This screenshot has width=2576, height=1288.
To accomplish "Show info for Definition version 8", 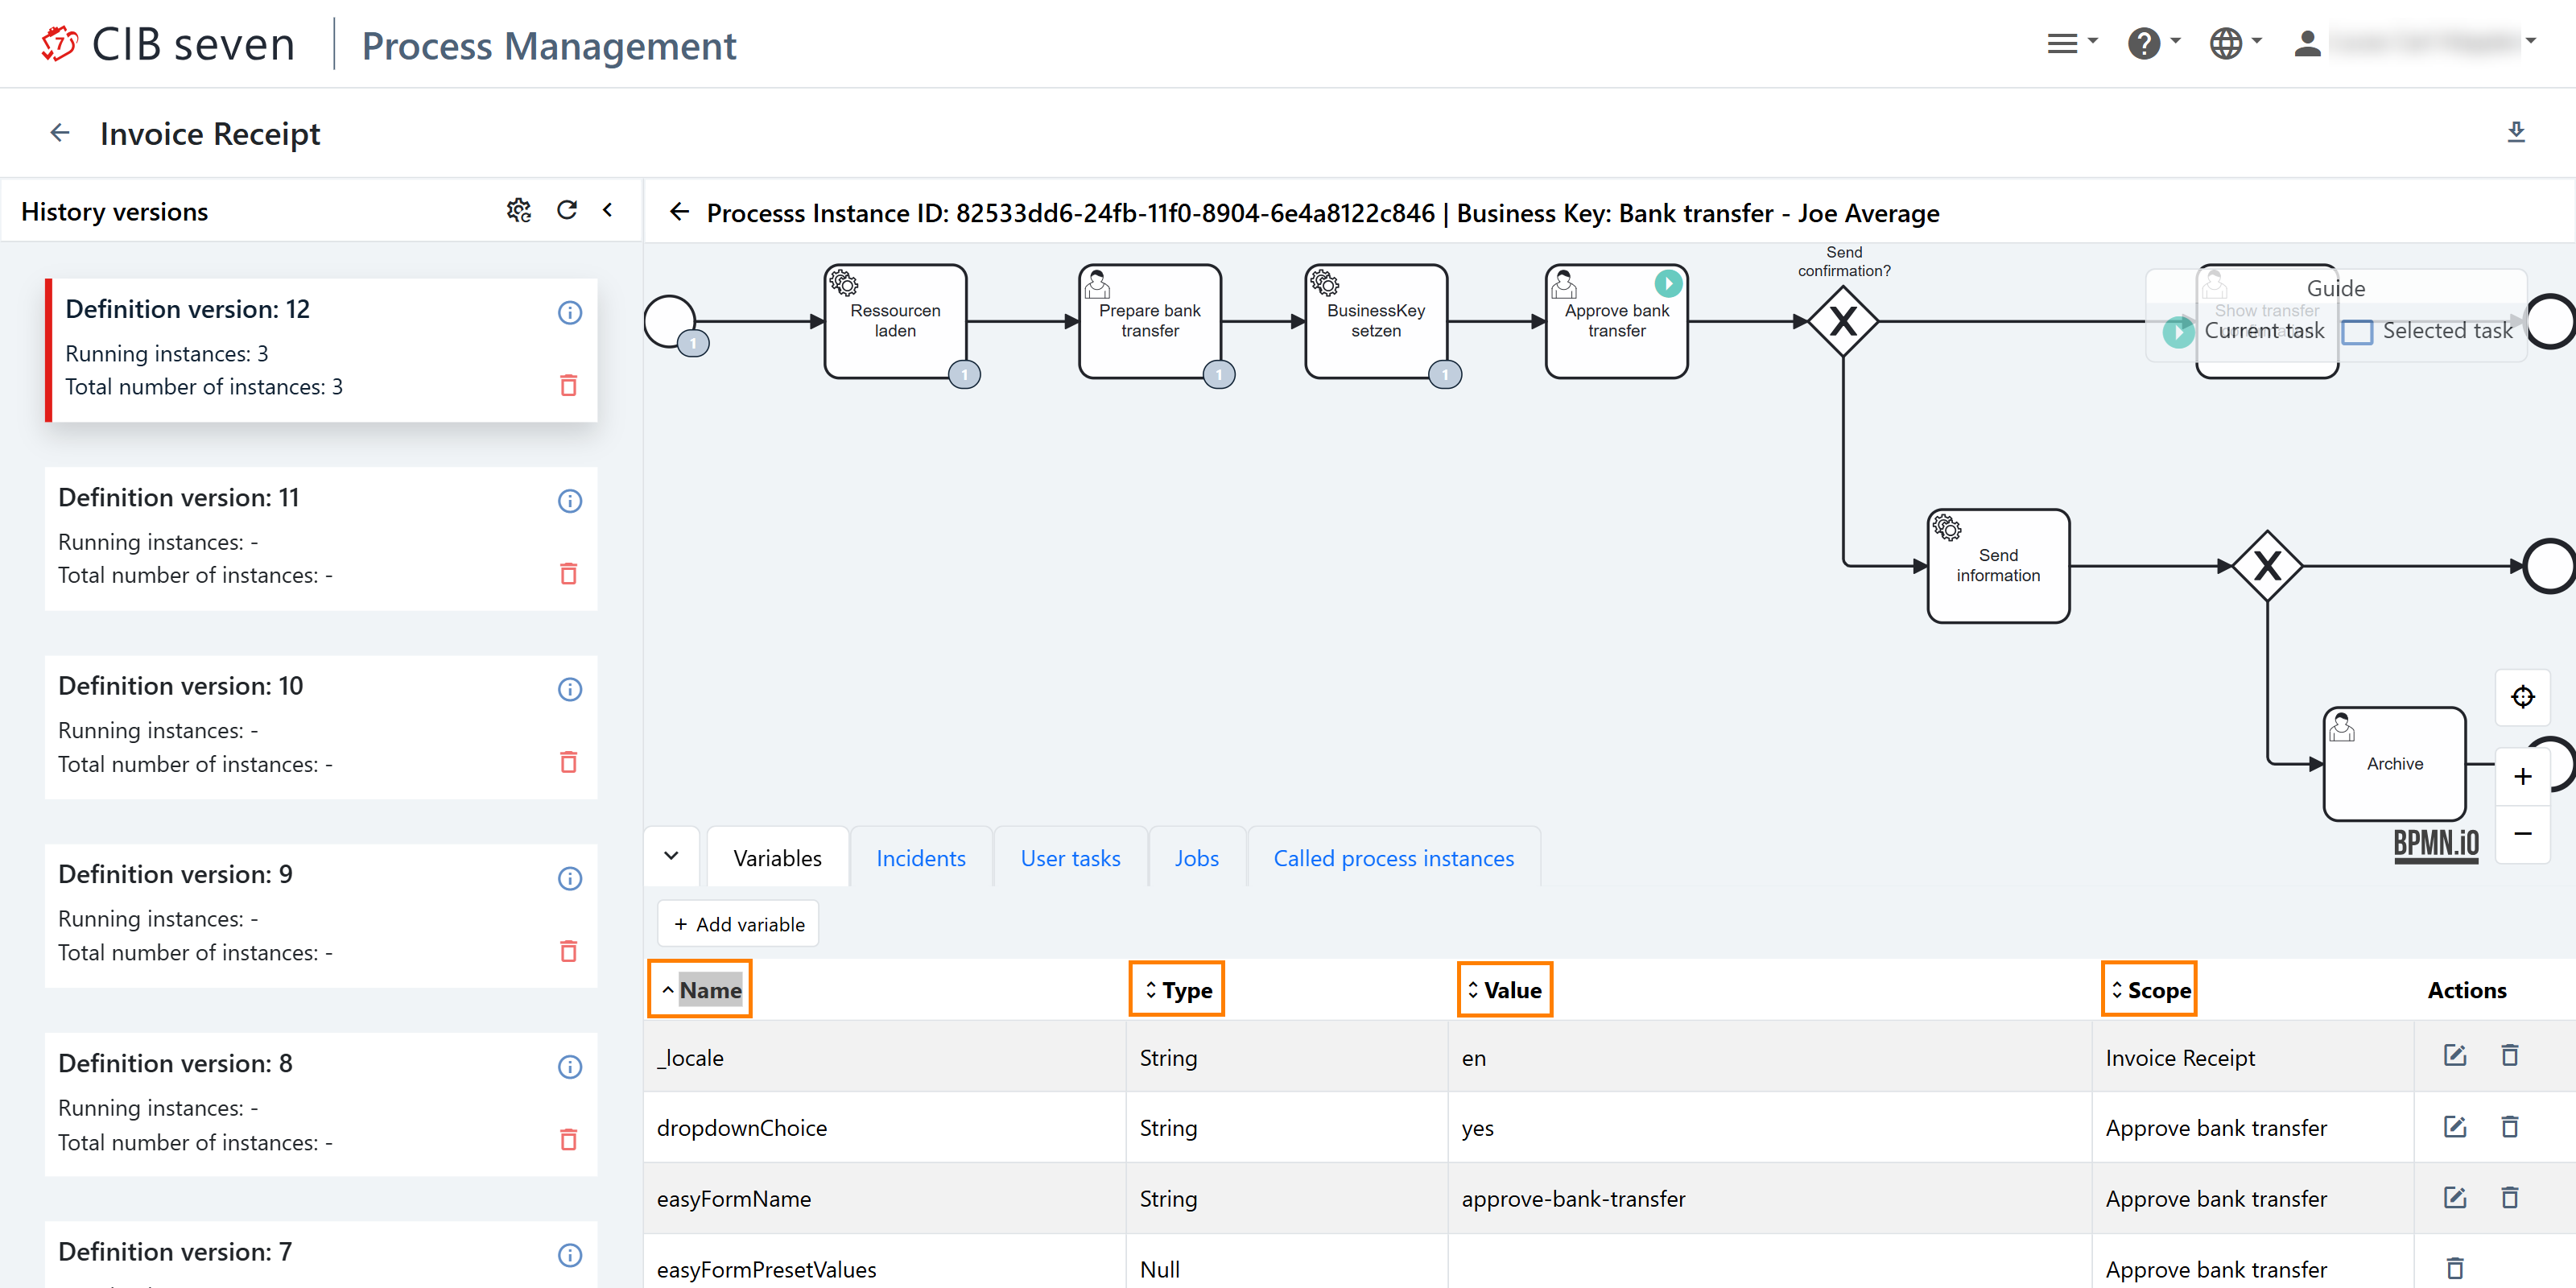I will (x=570, y=1067).
